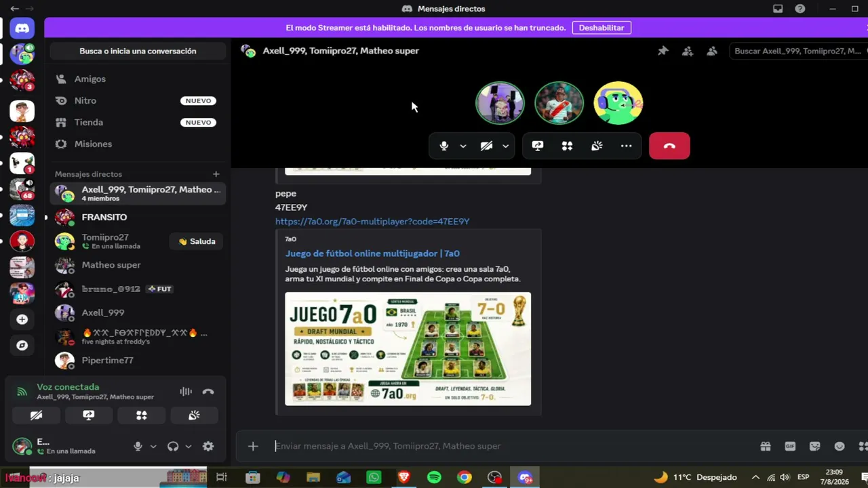868x488 pixels.
Task: Open the soundboard in the call controls
Action: (x=597, y=146)
